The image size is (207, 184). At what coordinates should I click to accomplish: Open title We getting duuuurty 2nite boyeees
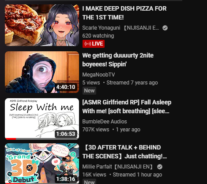click(118, 60)
